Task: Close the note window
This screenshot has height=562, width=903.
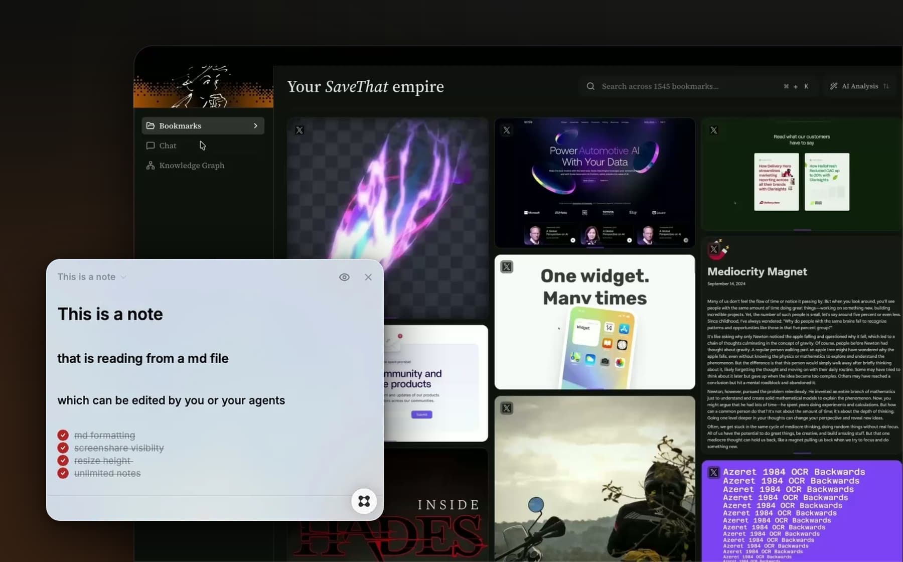Action: [368, 277]
